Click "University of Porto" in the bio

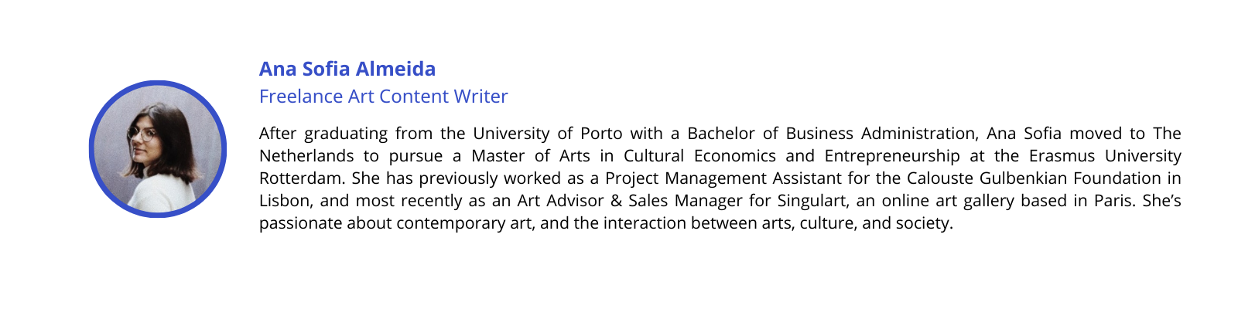[548, 134]
